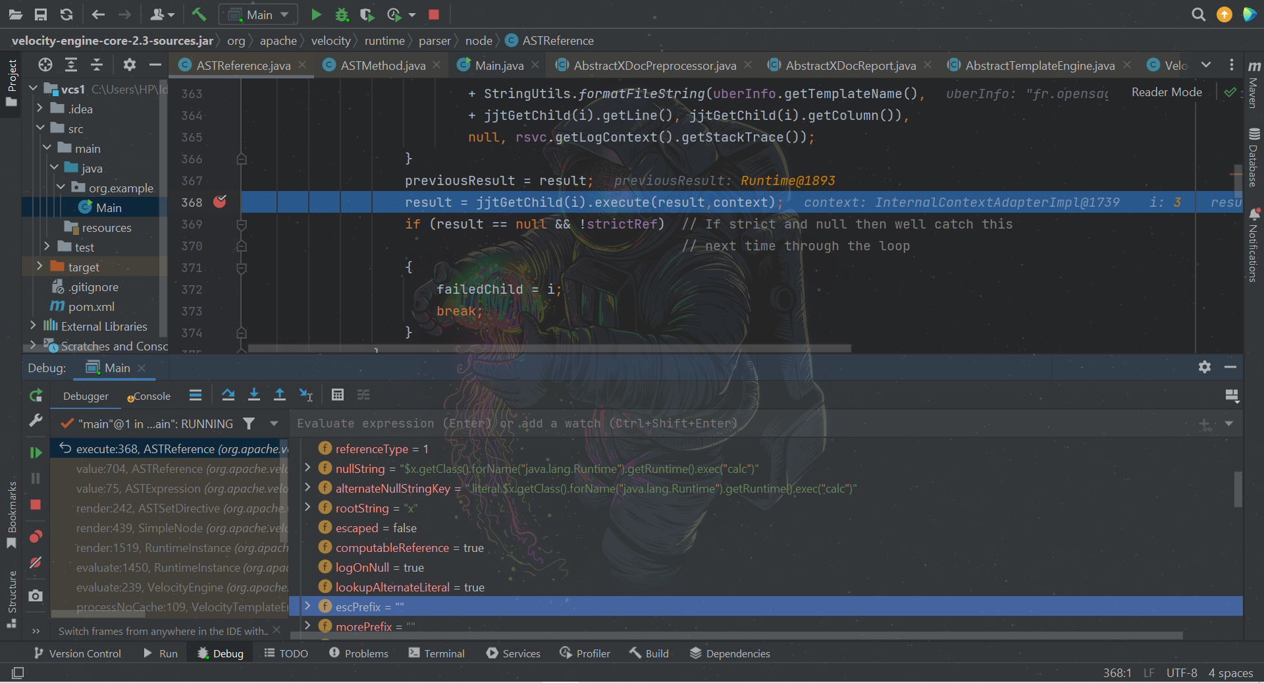The image size is (1264, 683).
Task: Click the Evaluate expression input field
Action: [x=741, y=423]
